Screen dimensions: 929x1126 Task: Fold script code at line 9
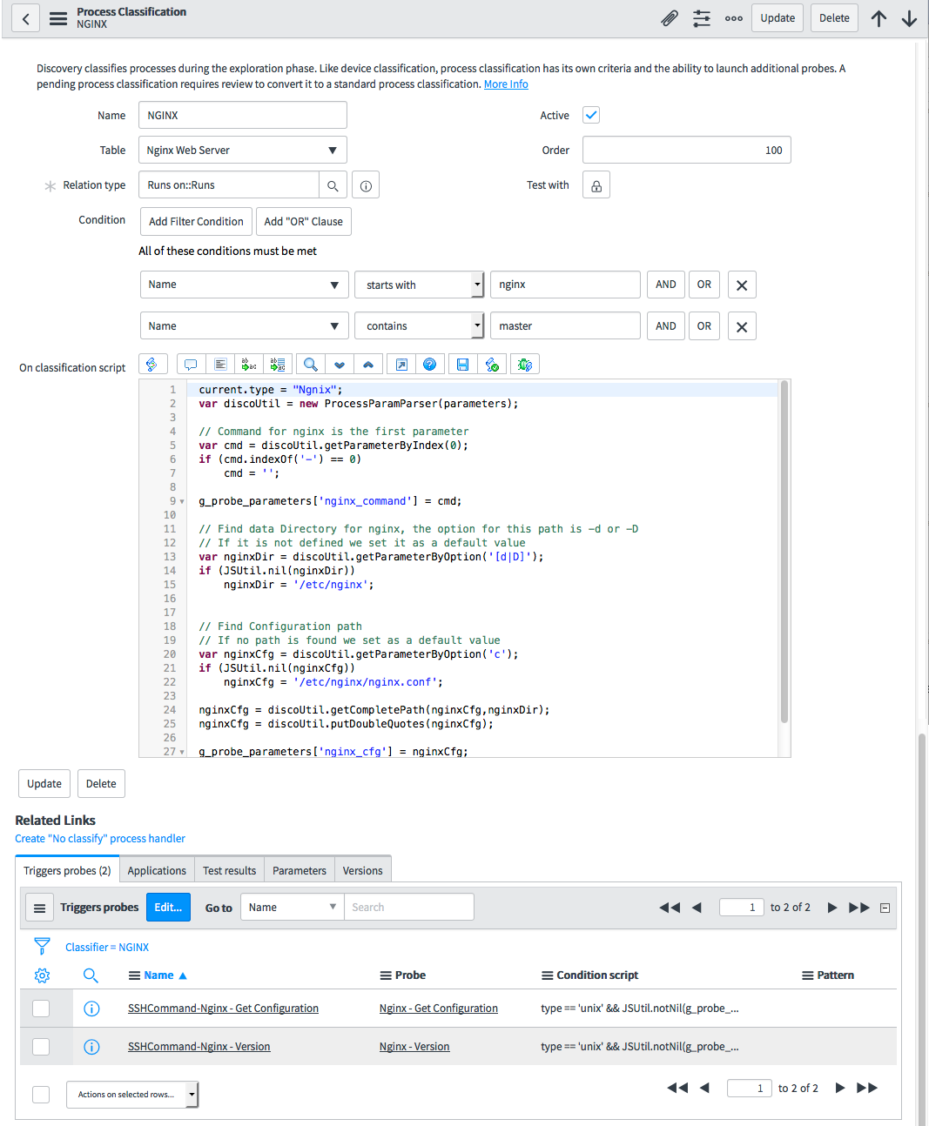click(x=182, y=502)
